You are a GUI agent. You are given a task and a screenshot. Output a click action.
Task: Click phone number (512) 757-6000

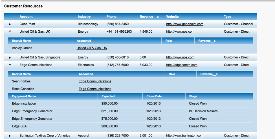pos(117,65)
